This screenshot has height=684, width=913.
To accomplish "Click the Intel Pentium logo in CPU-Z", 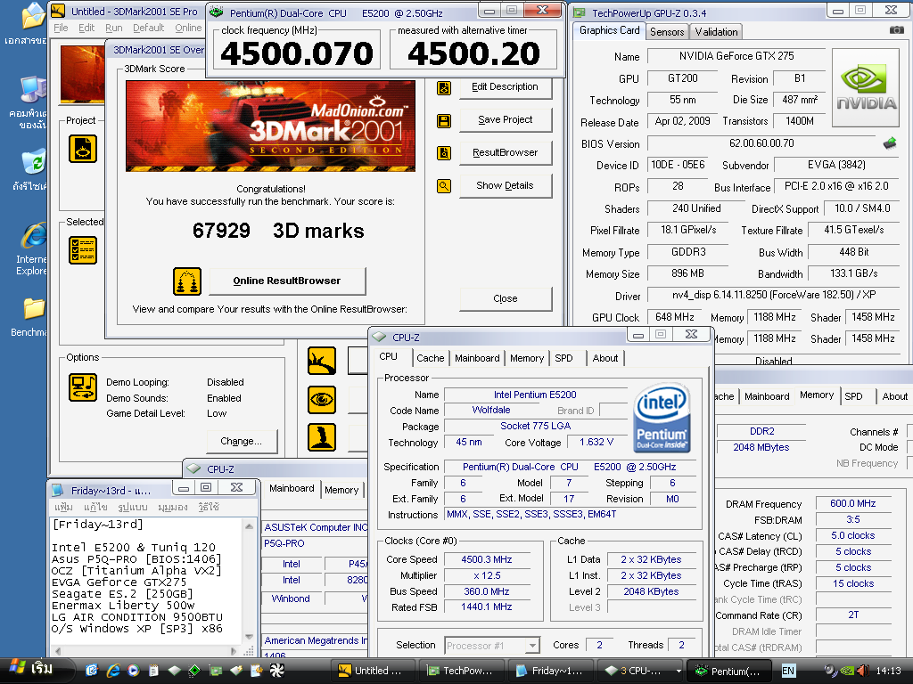I will pyautogui.click(x=662, y=417).
